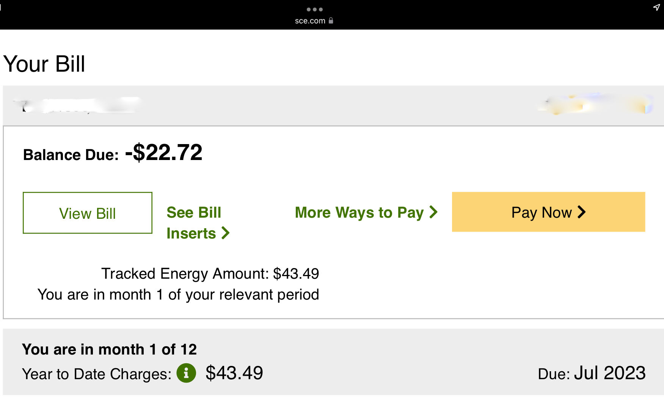Click the Your Bill page heading
Image resolution: width=664 pixels, height=397 pixels.
tap(44, 64)
